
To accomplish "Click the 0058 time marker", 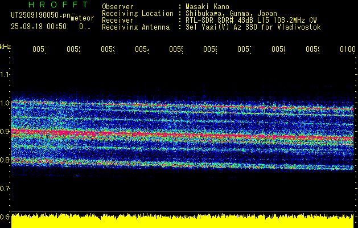I will coord(278,50).
